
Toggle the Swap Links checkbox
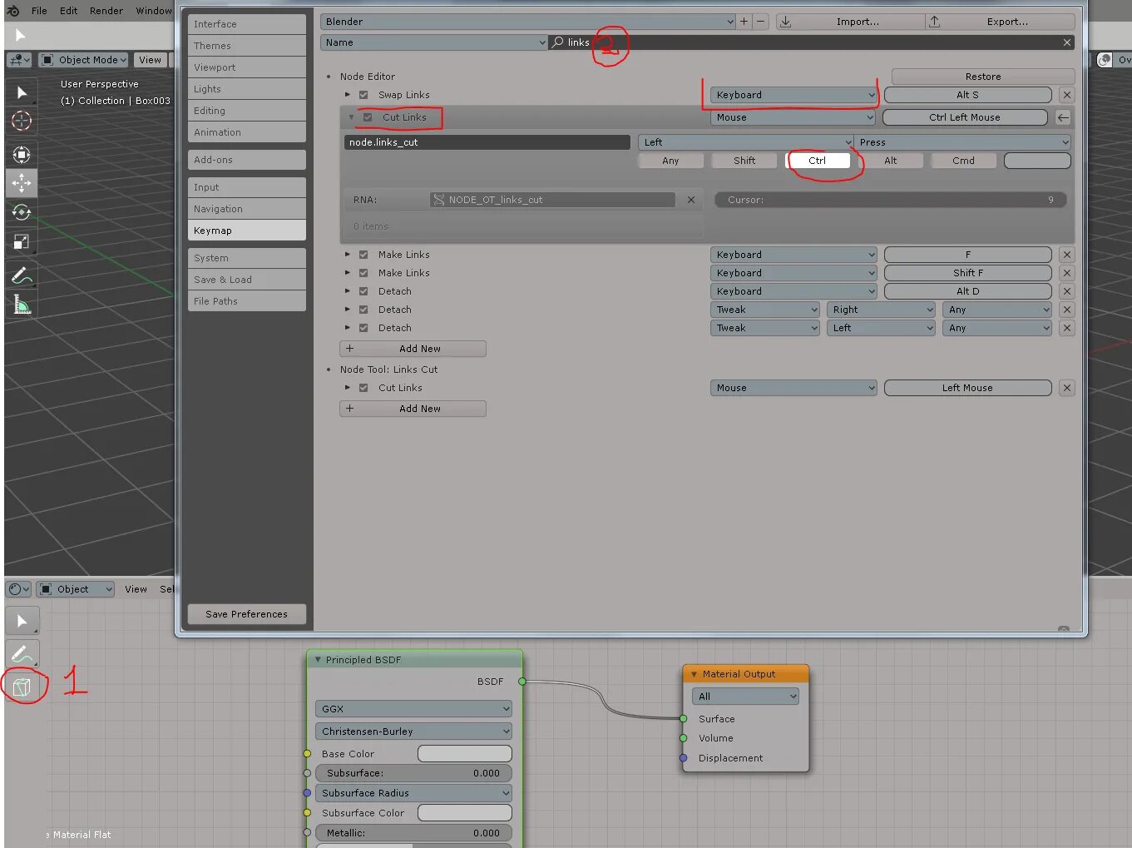point(363,95)
